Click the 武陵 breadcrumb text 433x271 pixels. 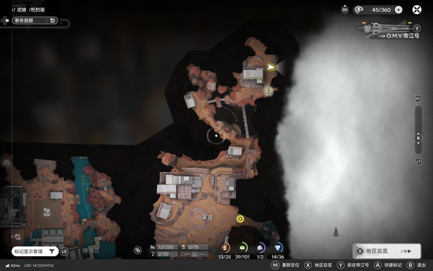click(x=22, y=10)
